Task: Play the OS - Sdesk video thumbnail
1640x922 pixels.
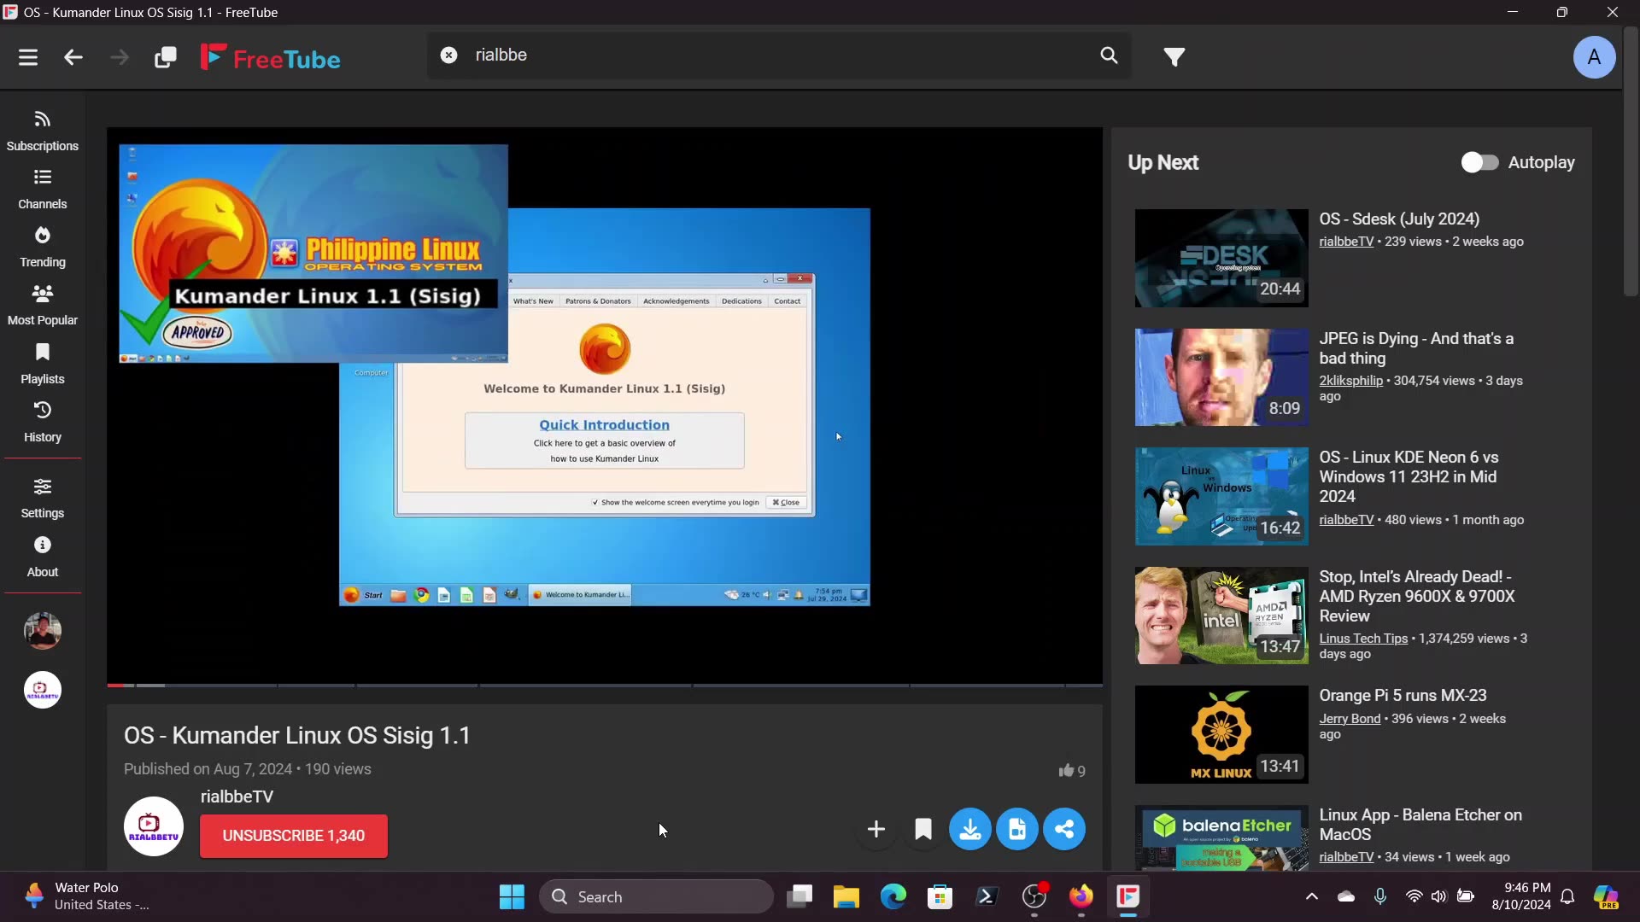Action: (x=1220, y=258)
